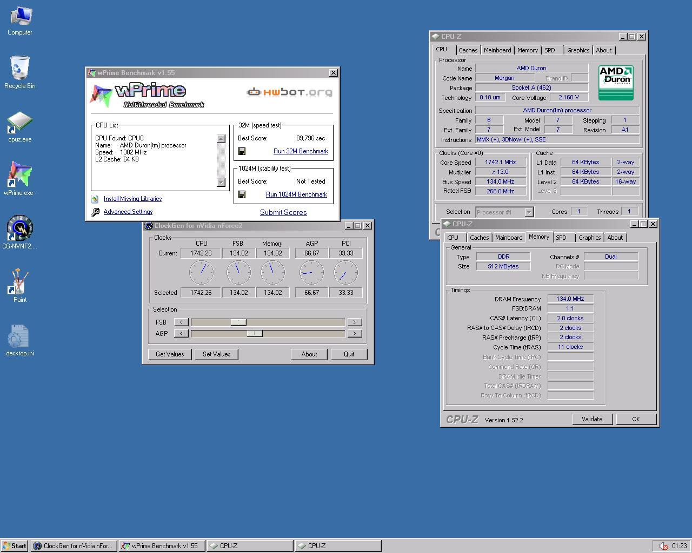
Task: Click the Start button on the taskbar
Action: pos(15,546)
